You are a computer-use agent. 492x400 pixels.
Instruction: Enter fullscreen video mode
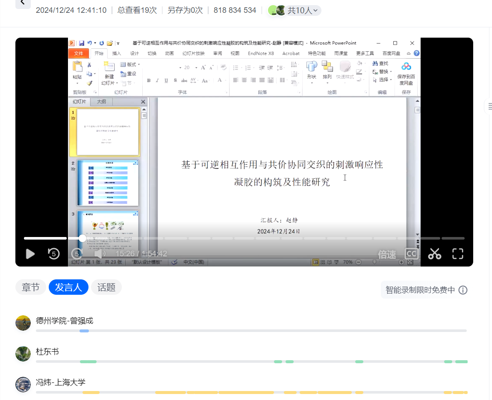(458, 254)
